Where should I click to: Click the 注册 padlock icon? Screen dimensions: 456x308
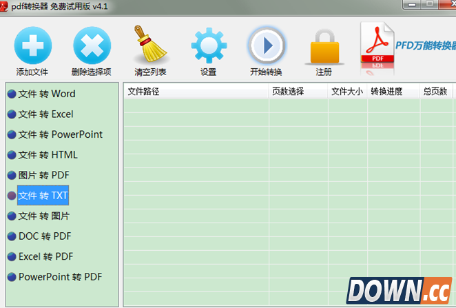pyautogui.click(x=324, y=47)
